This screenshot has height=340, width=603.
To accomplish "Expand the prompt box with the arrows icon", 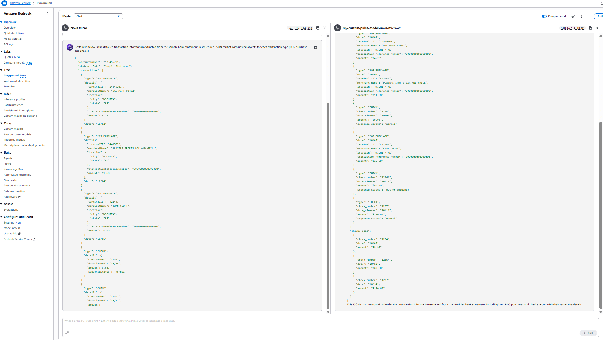I will pos(67,333).
